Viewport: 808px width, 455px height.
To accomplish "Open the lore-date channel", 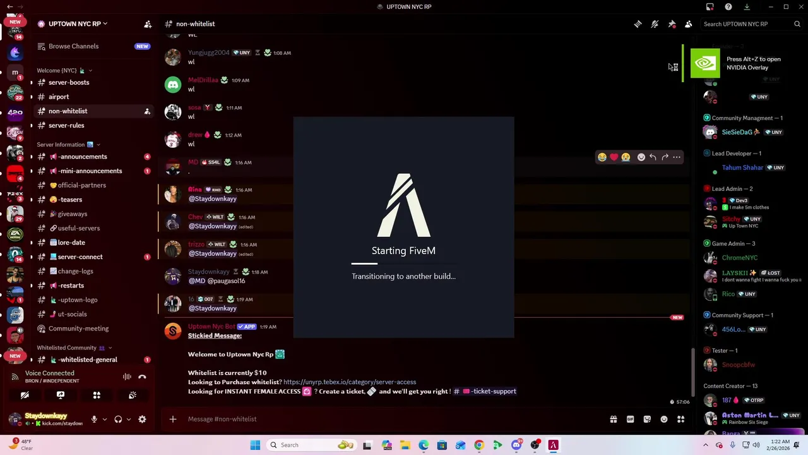I will coord(71,243).
